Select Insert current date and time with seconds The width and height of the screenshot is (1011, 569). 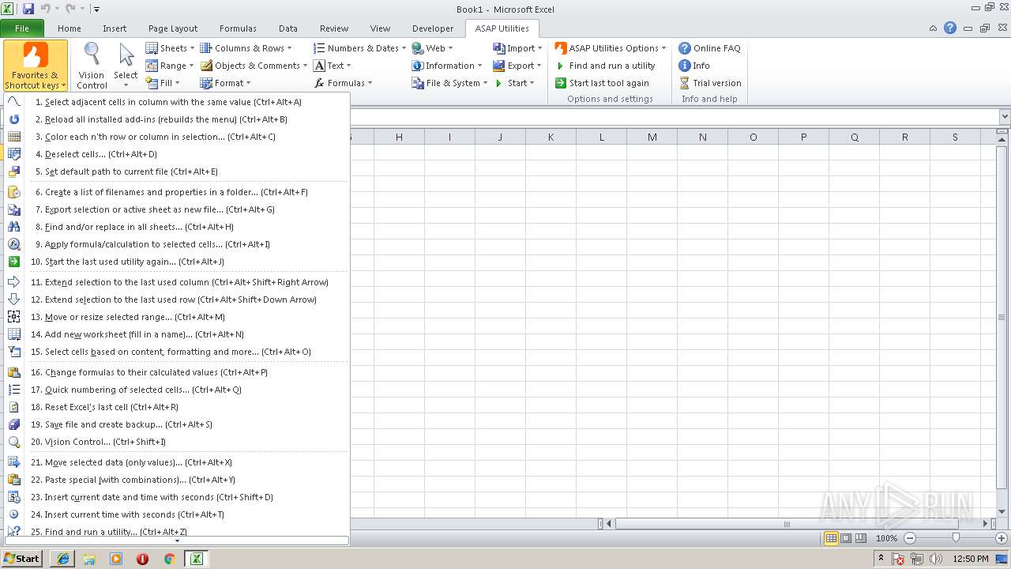pyautogui.click(x=176, y=497)
